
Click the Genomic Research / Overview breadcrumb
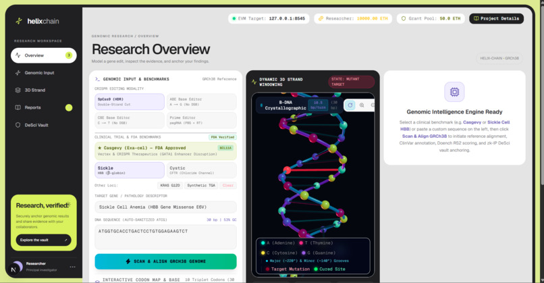click(125, 36)
